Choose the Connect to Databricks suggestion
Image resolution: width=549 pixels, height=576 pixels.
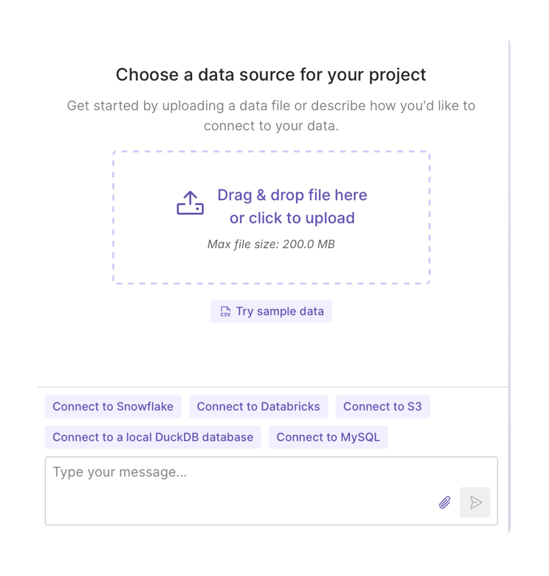coord(258,407)
